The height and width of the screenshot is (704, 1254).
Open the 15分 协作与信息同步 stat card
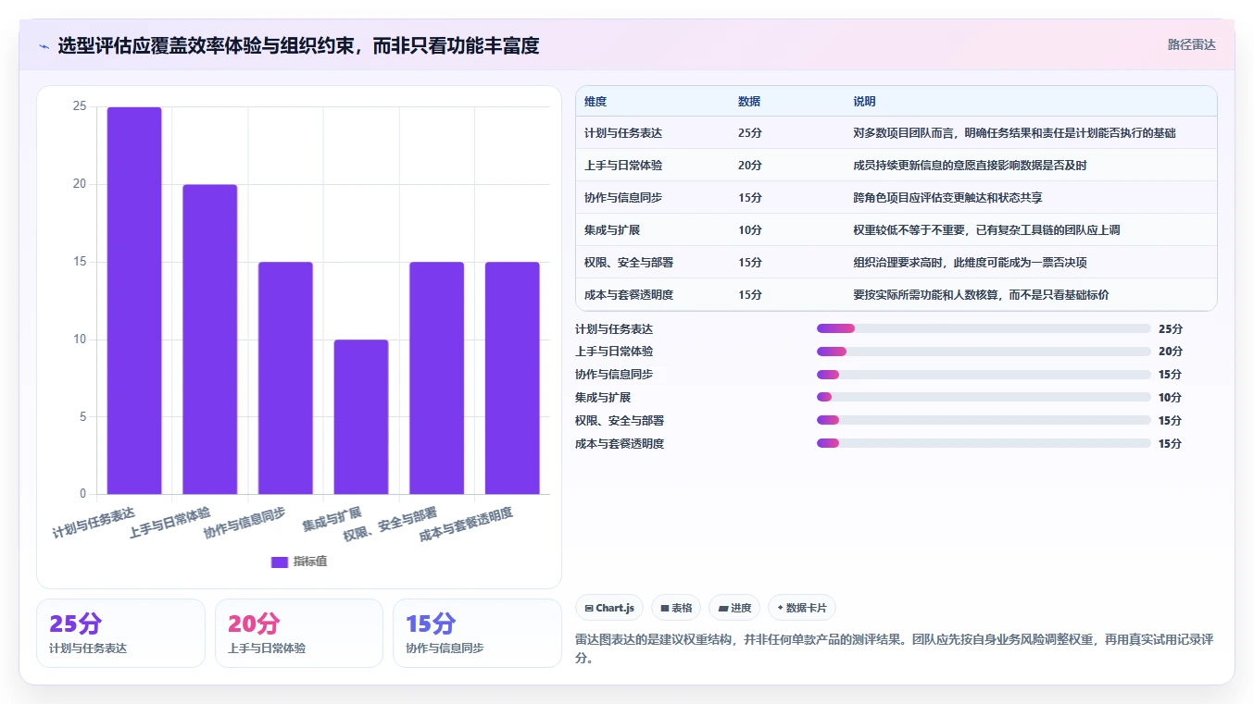point(477,633)
